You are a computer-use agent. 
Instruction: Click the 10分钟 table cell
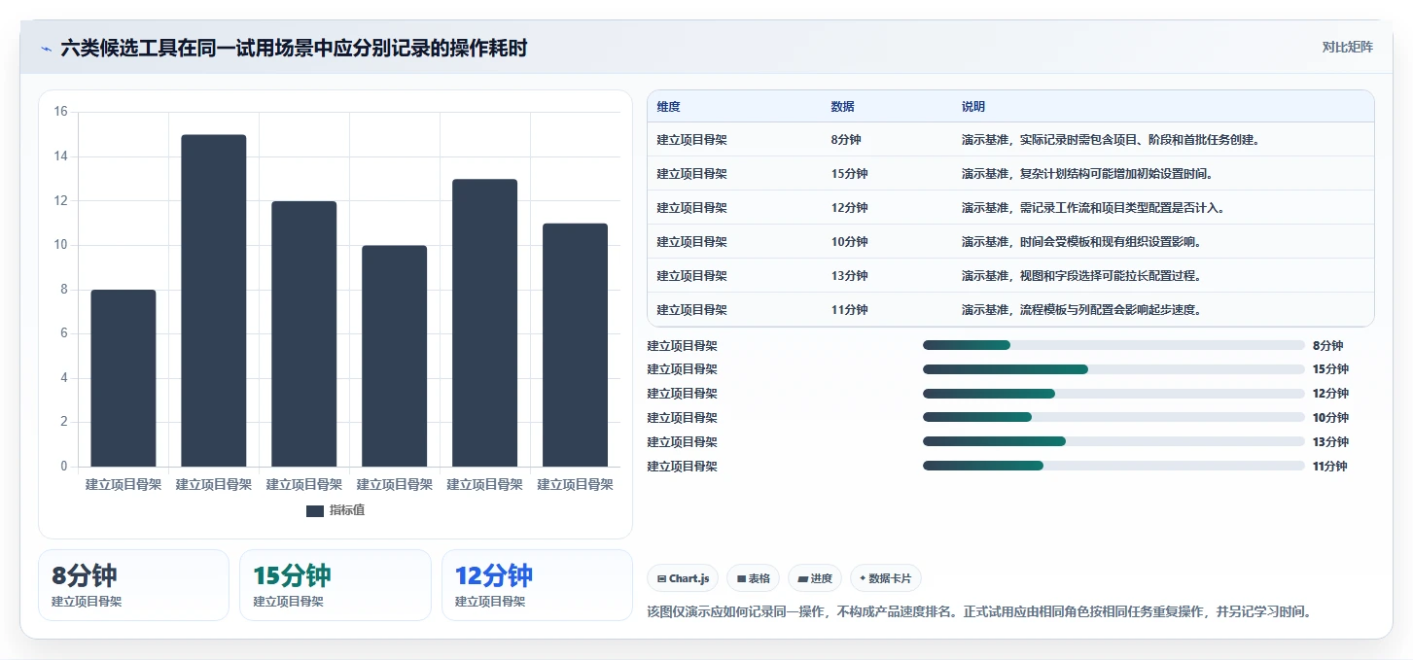coord(849,242)
